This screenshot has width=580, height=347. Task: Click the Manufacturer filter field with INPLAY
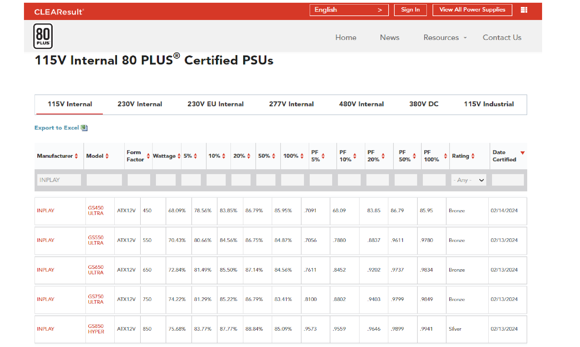[59, 180]
